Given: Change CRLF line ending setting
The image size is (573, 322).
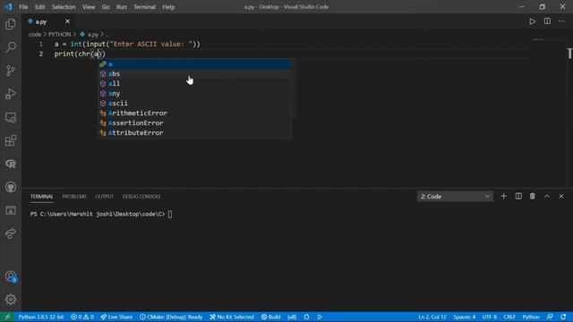Looking at the screenshot, I should pos(509,317).
